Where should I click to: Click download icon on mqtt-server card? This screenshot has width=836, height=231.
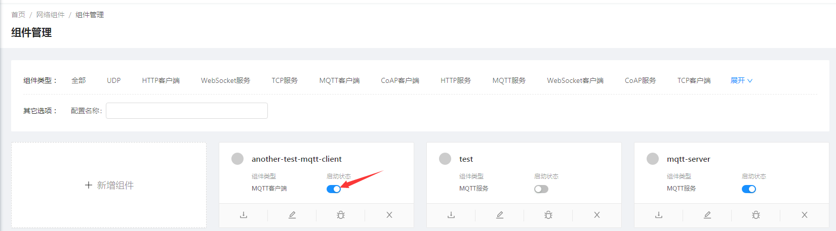tap(659, 215)
